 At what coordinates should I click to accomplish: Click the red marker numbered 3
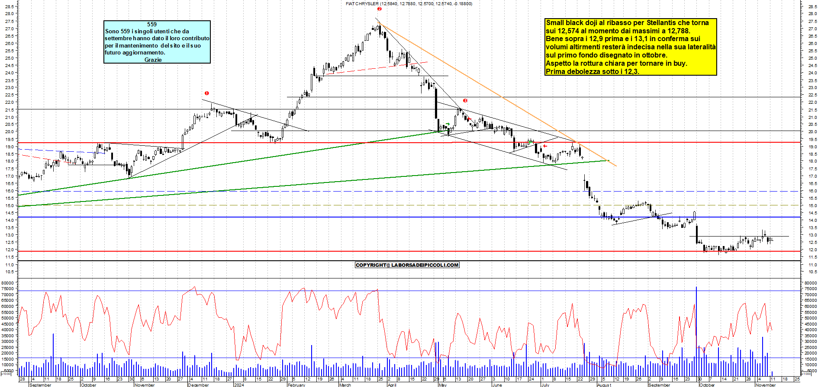465,100
